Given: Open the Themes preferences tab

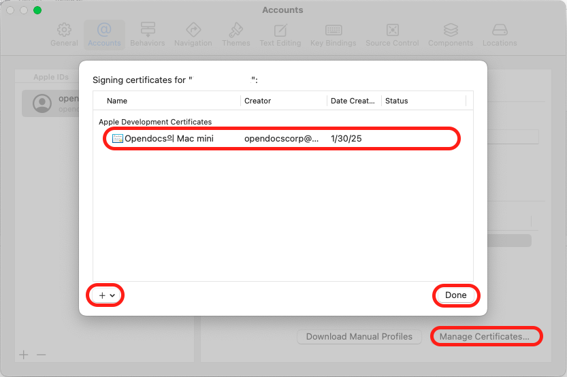Looking at the screenshot, I should pyautogui.click(x=236, y=35).
